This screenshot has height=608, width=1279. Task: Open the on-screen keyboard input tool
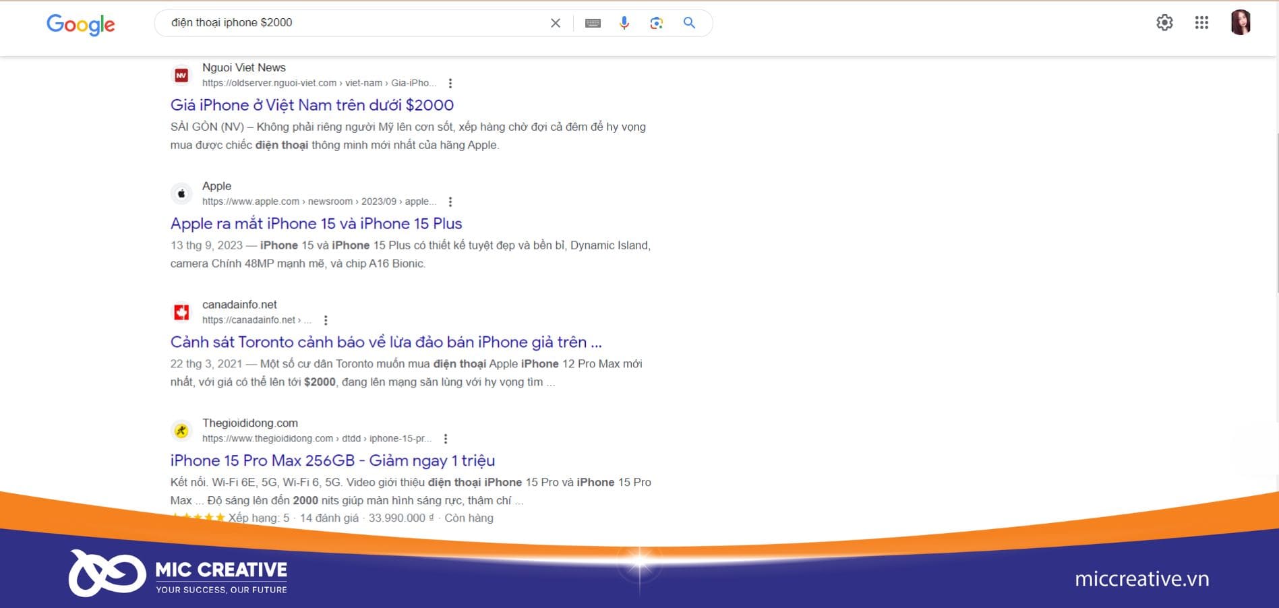tap(593, 23)
